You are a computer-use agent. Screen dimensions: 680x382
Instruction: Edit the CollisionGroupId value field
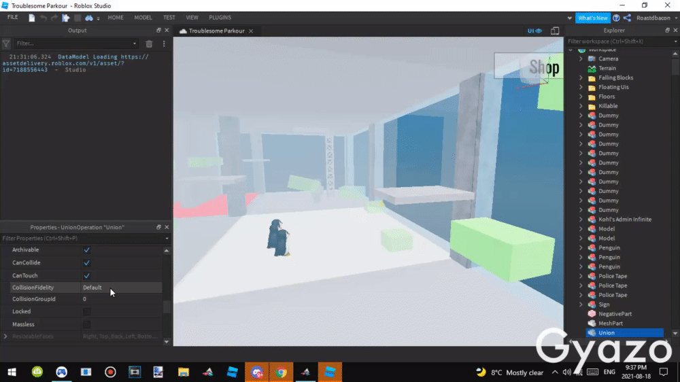point(122,299)
